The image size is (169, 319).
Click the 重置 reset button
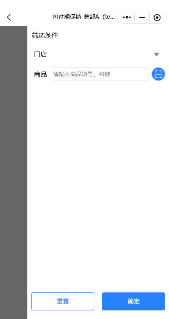point(63,301)
